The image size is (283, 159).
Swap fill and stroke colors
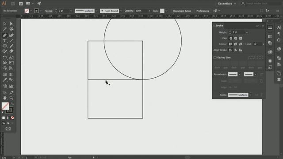pyautogui.click(x=12, y=104)
